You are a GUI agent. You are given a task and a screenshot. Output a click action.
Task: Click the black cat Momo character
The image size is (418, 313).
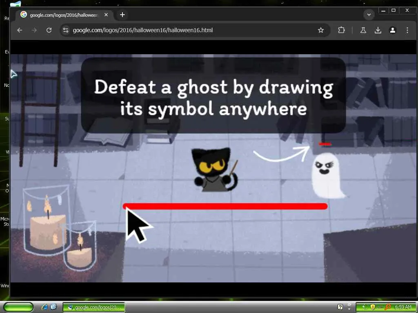215,170
